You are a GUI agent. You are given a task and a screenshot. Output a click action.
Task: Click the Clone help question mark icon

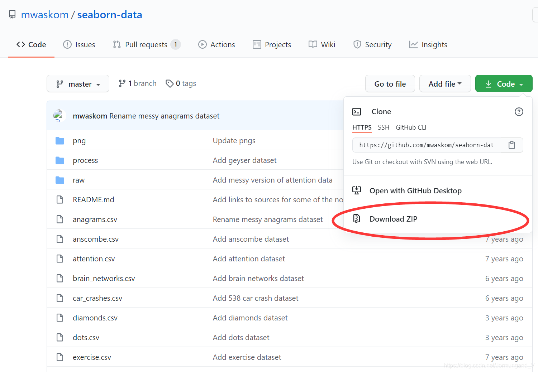[x=519, y=112]
